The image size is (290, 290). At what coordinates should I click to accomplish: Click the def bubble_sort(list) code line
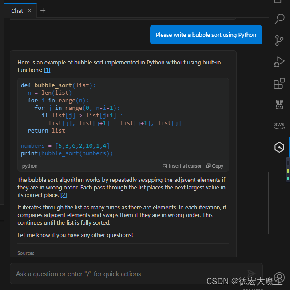58,85
